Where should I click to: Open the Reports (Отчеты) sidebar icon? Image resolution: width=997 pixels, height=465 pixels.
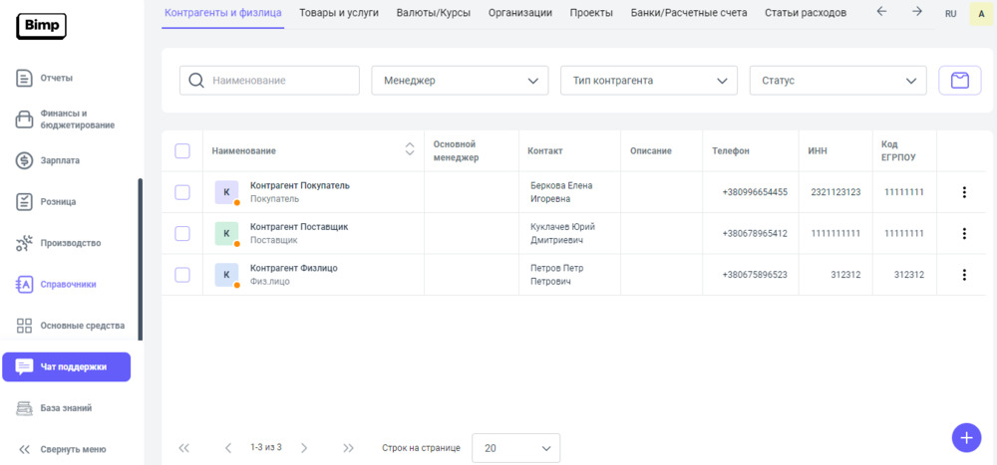coord(25,78)
